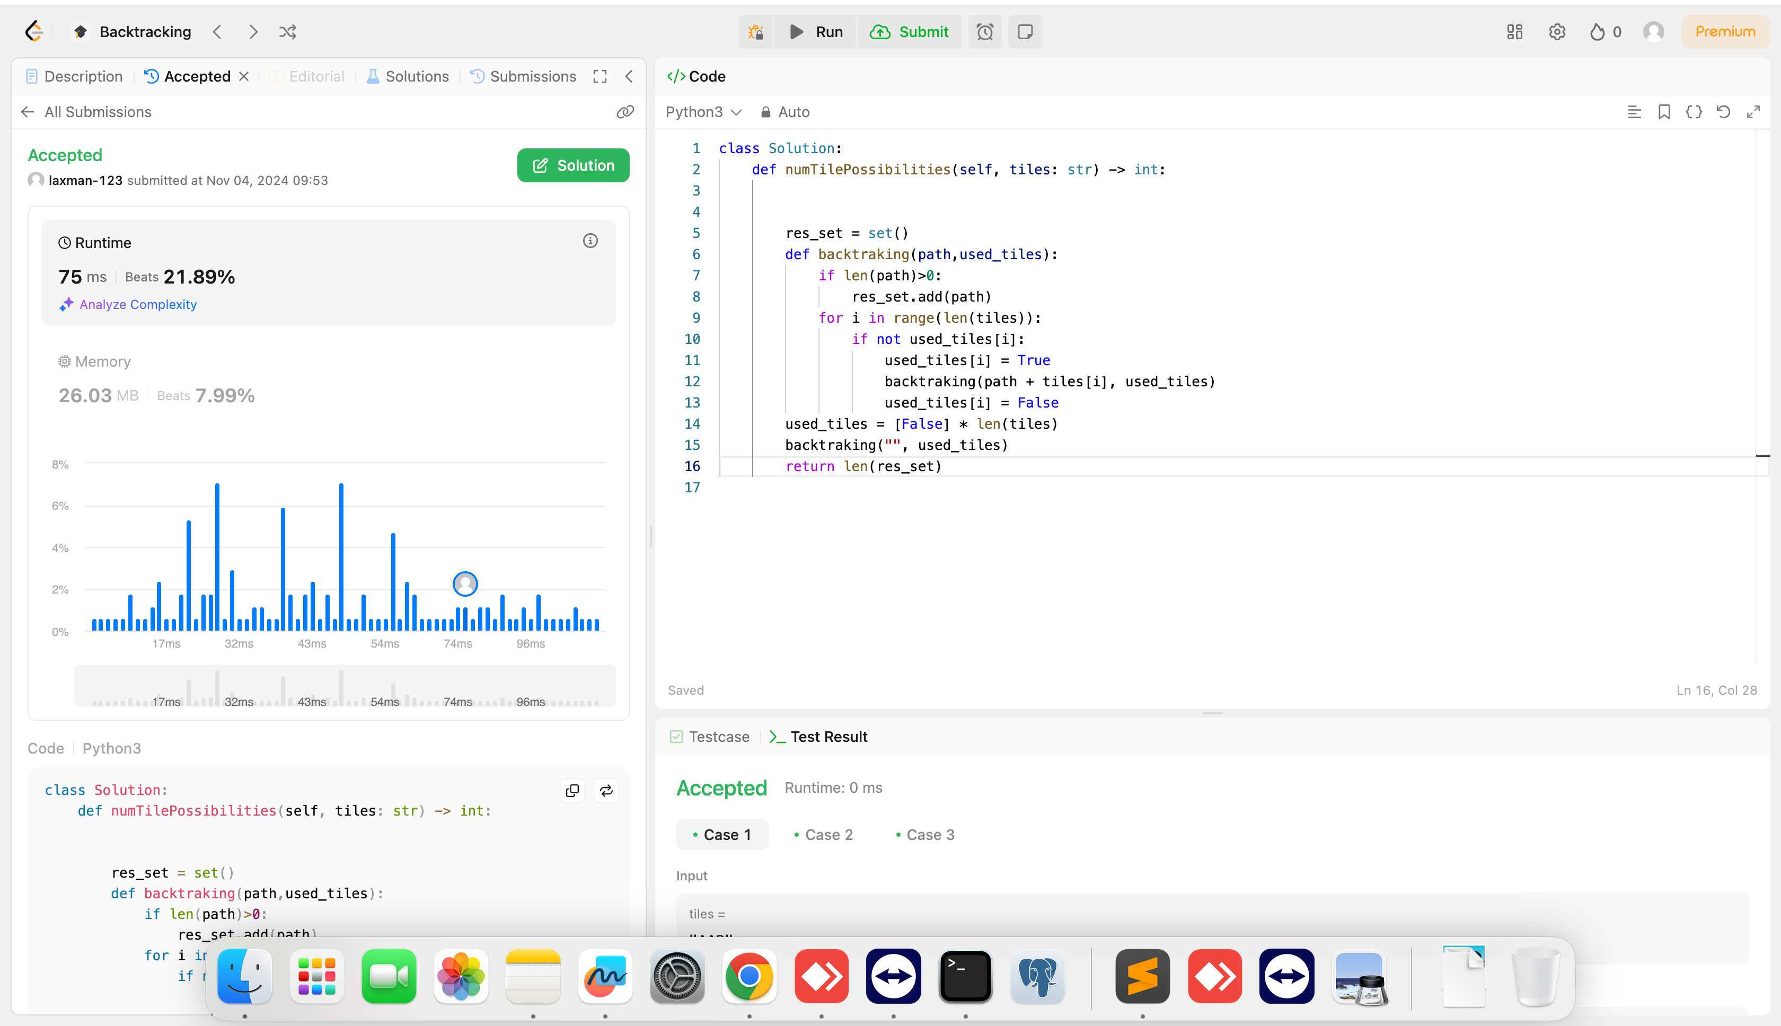Viewport: 1781px width, 1026px height.
Task: Click the timer alarm clock icon
Action: [x=985, y=32]
